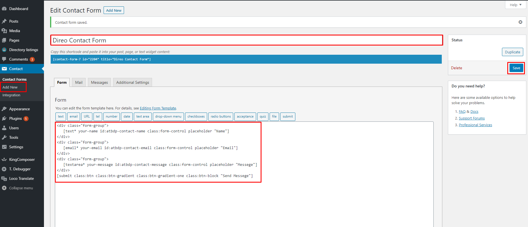
Task: Click the Collapse menu label
Action: 21,188
